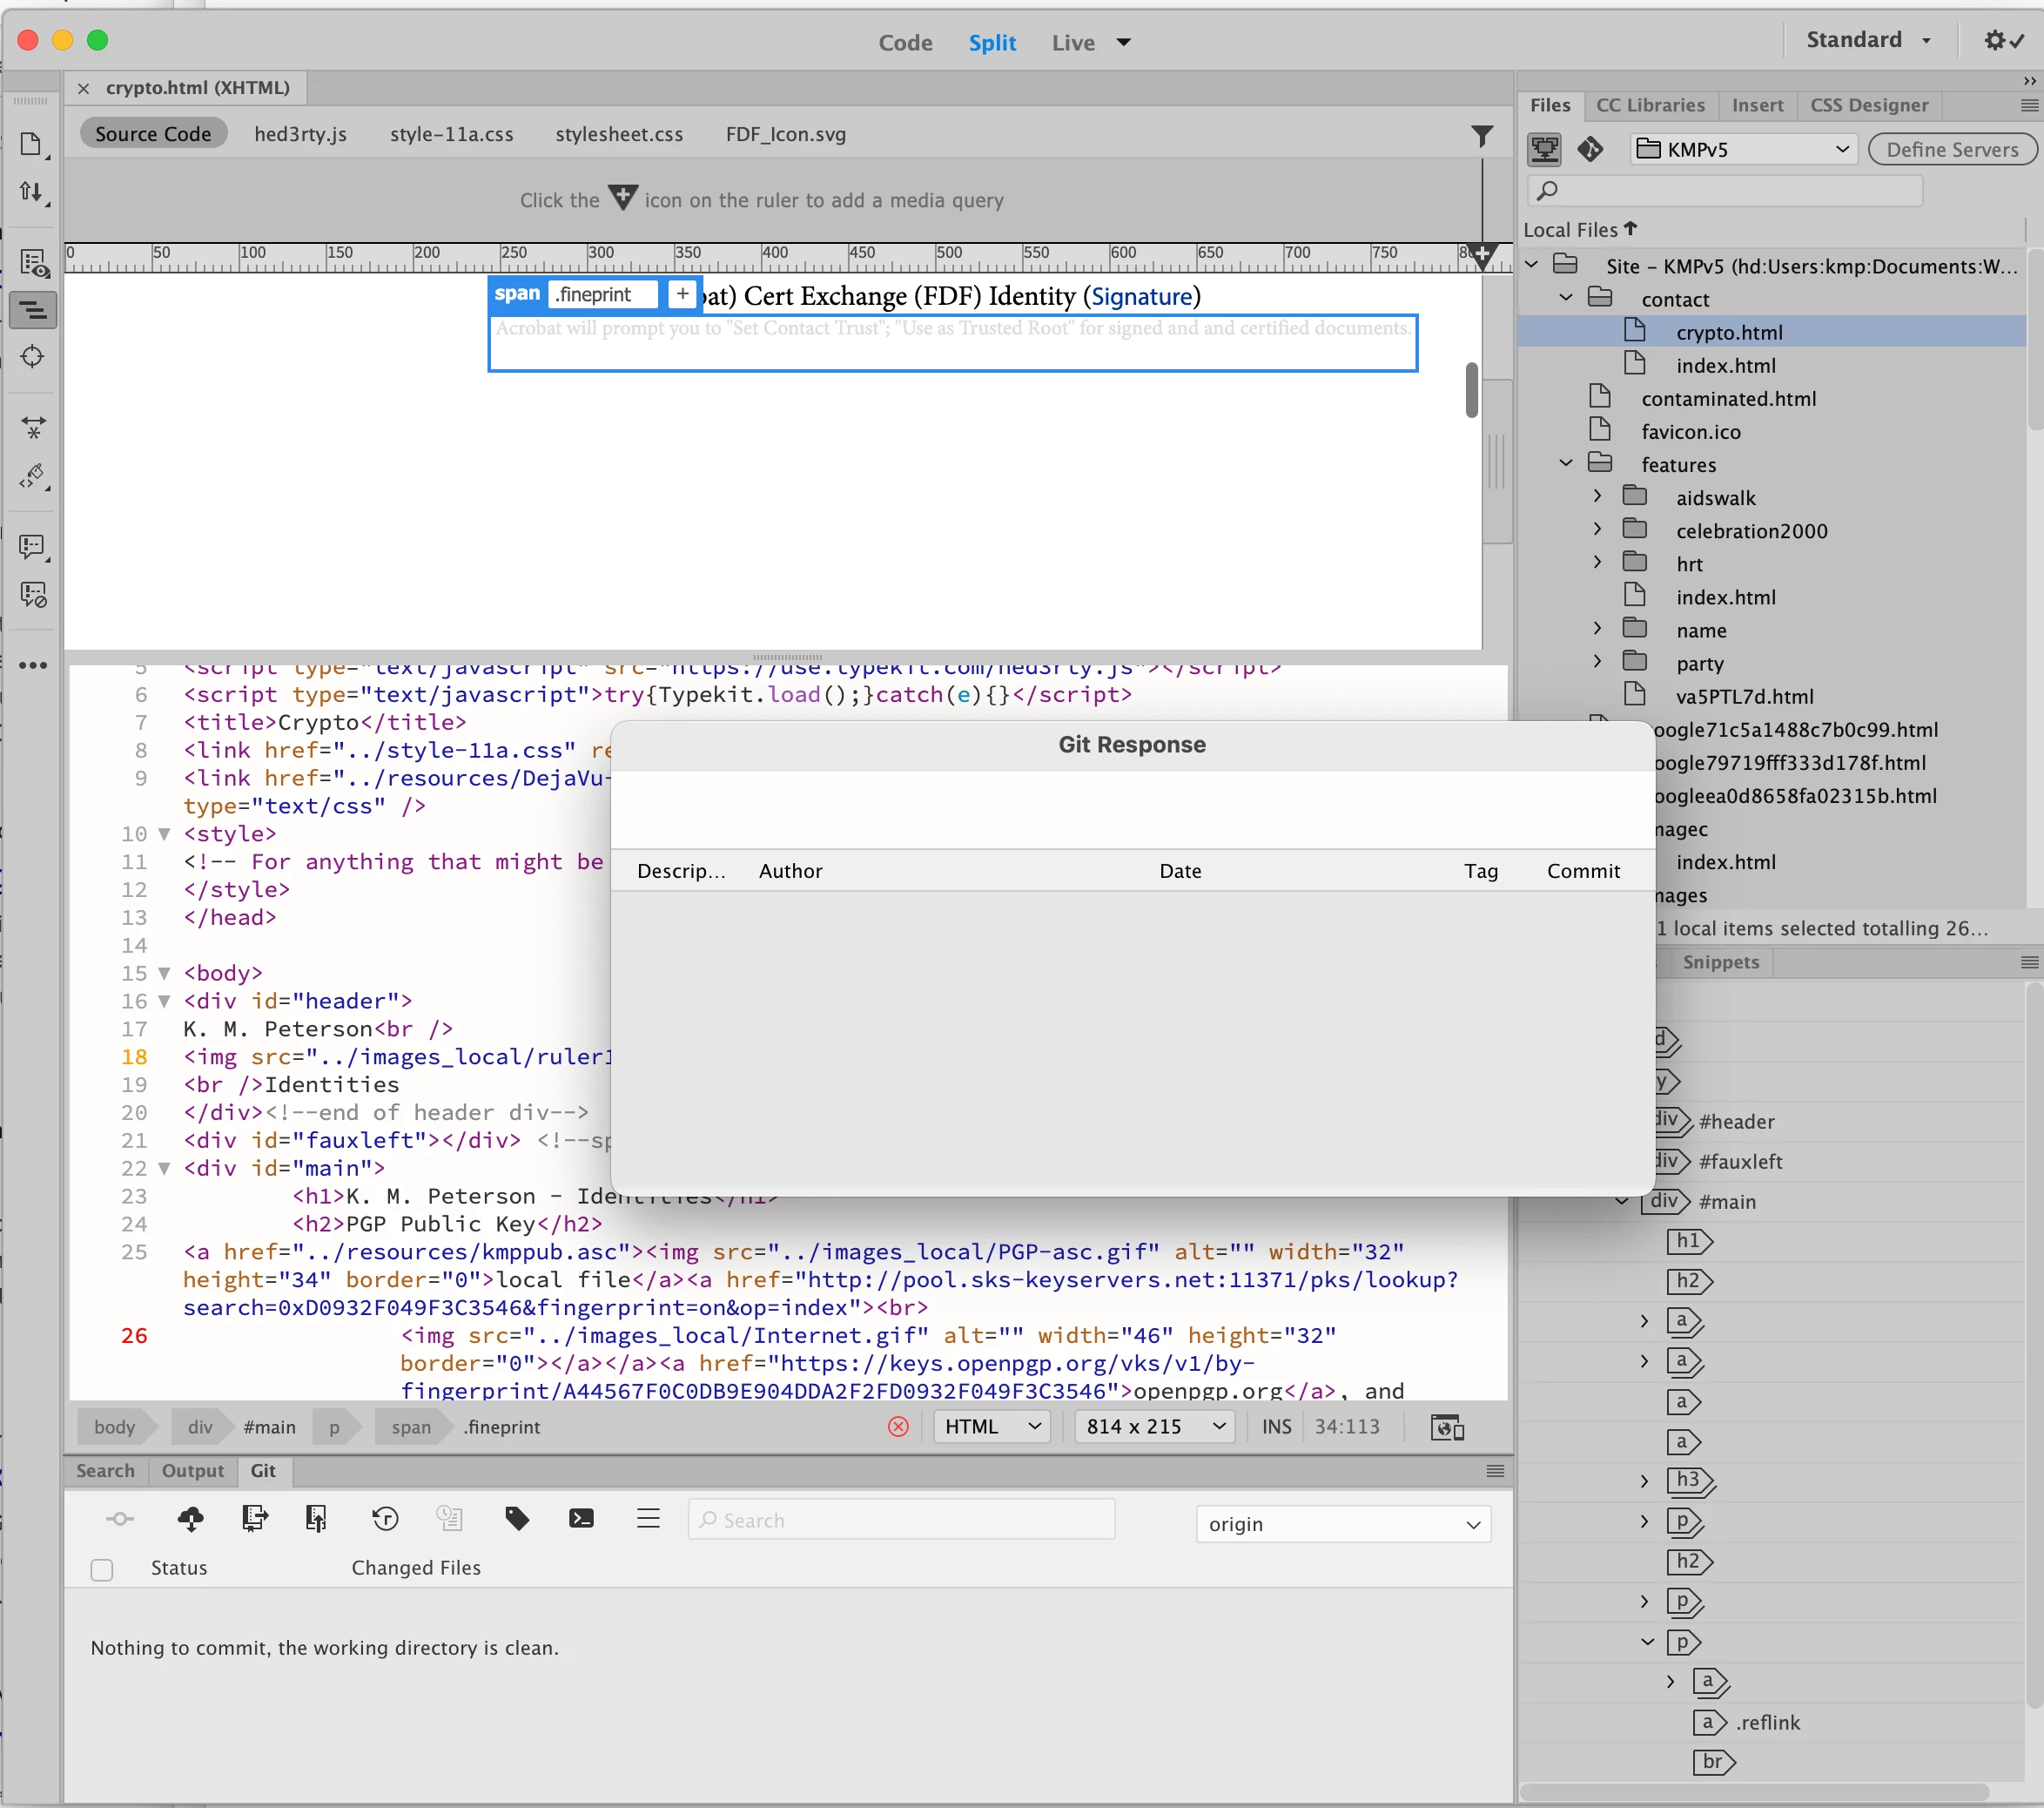Open the origin remote dropdown
The width and height of the screenshot is (2044, 1808).
click(x=1342, y=1524)
